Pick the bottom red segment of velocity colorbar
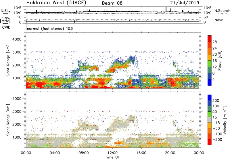The image size is (230, 159). pos(210,142)
